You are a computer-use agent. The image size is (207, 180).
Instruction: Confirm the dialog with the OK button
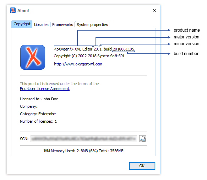[x=142, y=166]
